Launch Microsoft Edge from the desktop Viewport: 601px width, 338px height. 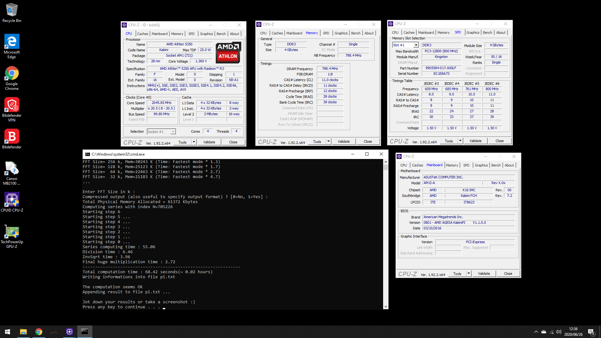tap(12, 46)
